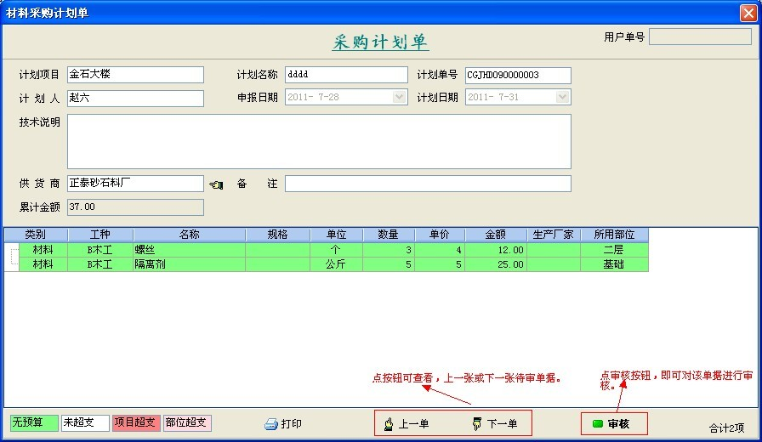This screenshot has width=762, height=442.
Task: Click the 25.00 amount cell
Action: tap(496, 264)
